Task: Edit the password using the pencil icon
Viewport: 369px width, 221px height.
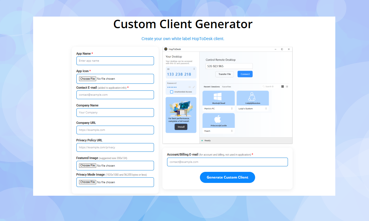Action: [194, 87]
